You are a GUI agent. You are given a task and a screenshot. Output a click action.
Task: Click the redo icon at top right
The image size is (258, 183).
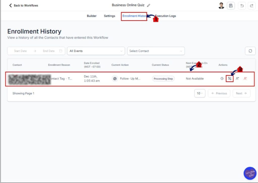click(251, 5)
